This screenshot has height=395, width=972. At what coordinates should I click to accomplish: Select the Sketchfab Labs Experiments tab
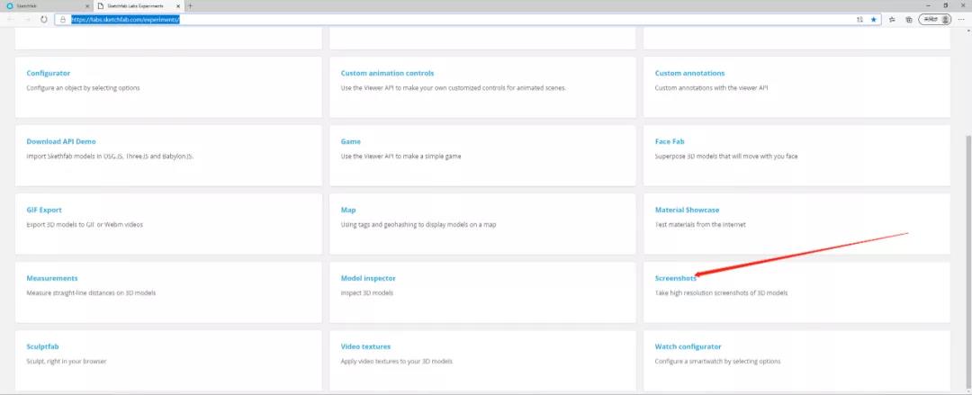coord(138,5)
